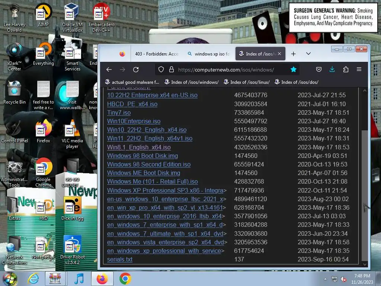The image size is (381, 286).
Task: Select the AIMP desktop icon
Action: [x=43, y=15]
